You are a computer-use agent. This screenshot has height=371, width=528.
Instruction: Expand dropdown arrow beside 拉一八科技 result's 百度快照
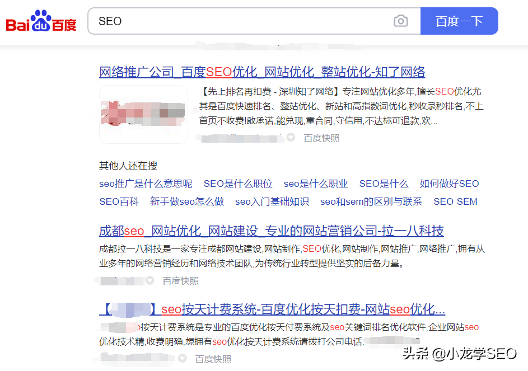150,280
